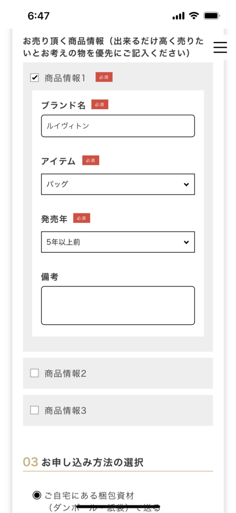
Task: Open the アイテム dropdown showing バッグ
Action: [118, 184]
